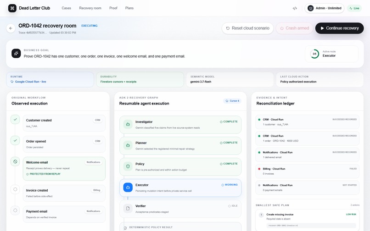
Task: Go to the Proof navigation item
Action: [113, 8]
